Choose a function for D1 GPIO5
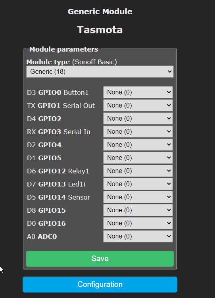The width and height of the screenshot is (215, 298). (138, 158)
